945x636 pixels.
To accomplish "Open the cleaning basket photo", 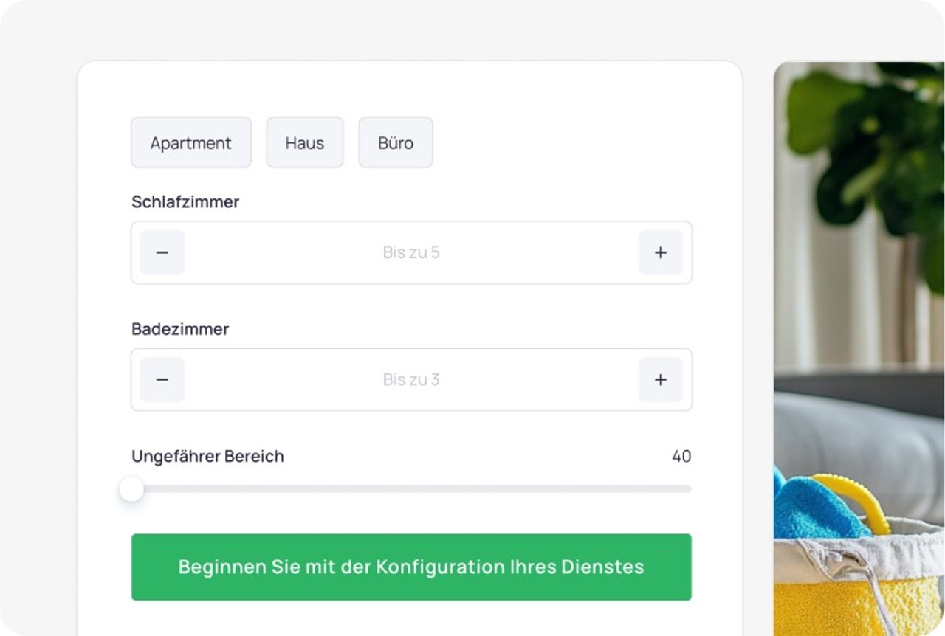I will pyautogui.click(x=859, y=348).
